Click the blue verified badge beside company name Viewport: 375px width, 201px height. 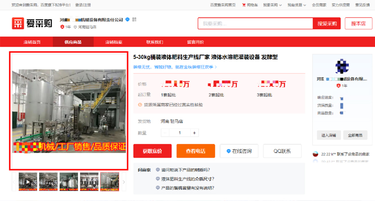(128, 20)
